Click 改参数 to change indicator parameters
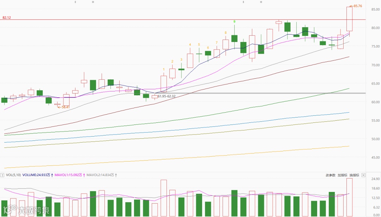 331,175
